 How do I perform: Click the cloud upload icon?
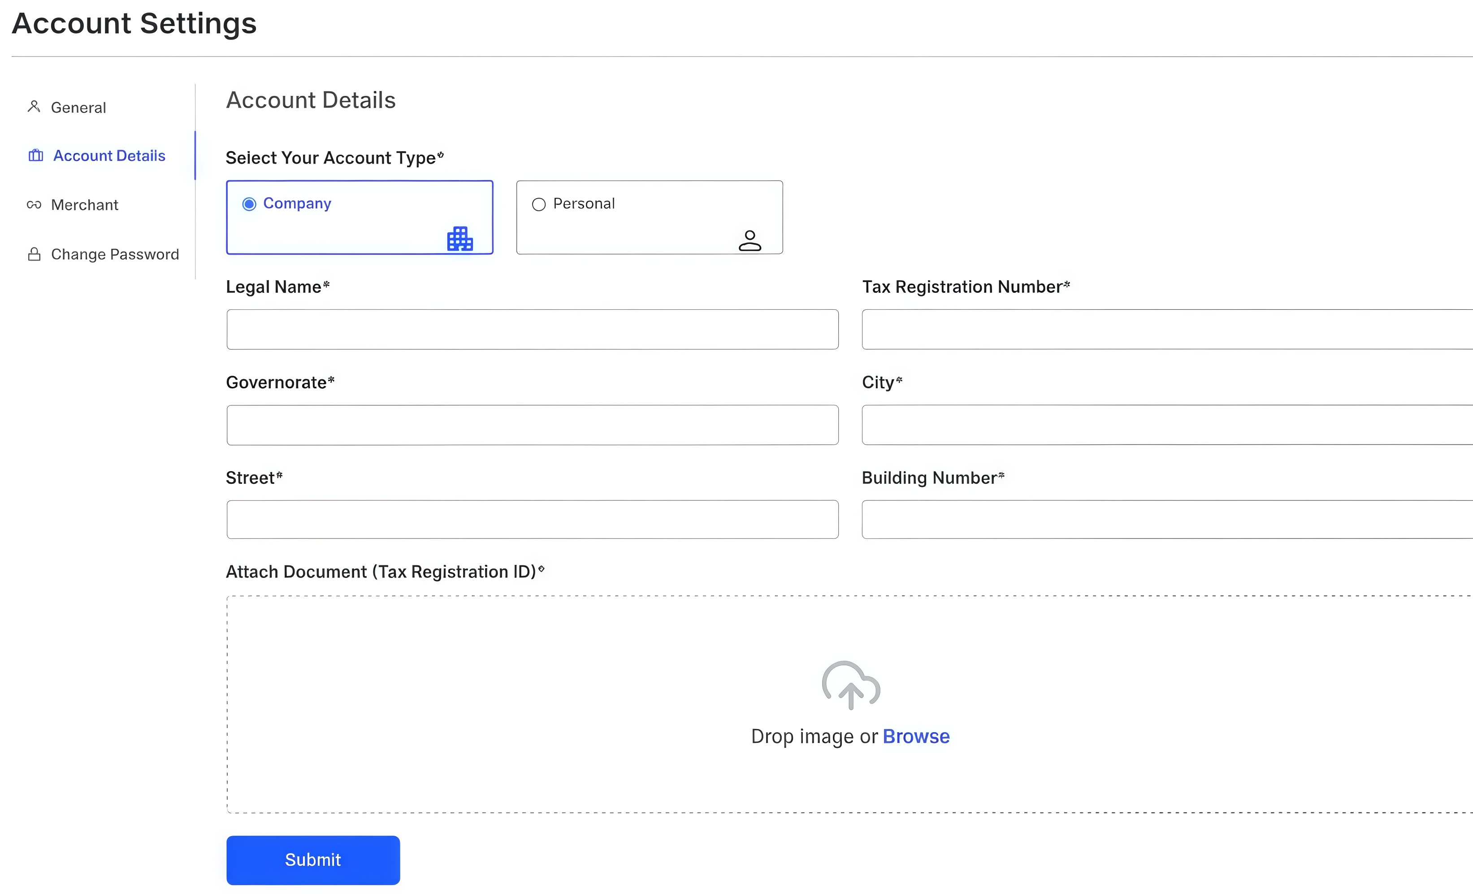click(850, 685)
